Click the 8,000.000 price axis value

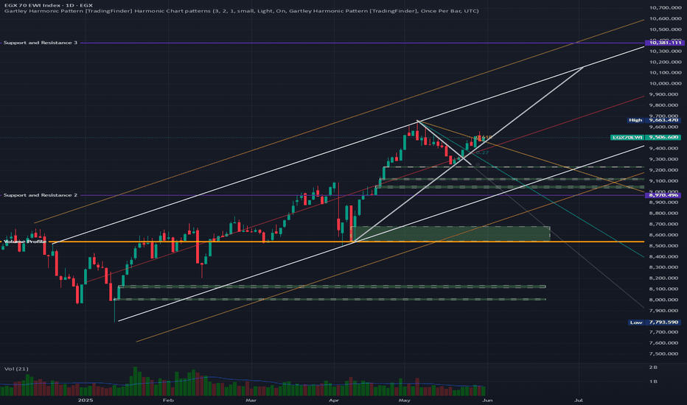tap(665, 300)
